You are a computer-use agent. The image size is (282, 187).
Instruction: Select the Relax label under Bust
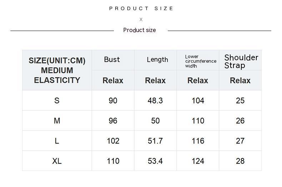point(113,80)
